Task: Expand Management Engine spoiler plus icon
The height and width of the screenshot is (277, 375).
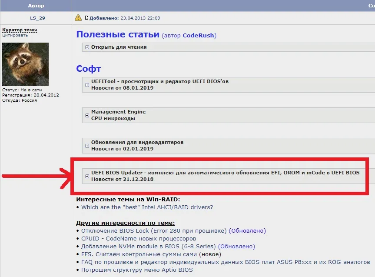Action: (x=87, y=115)
